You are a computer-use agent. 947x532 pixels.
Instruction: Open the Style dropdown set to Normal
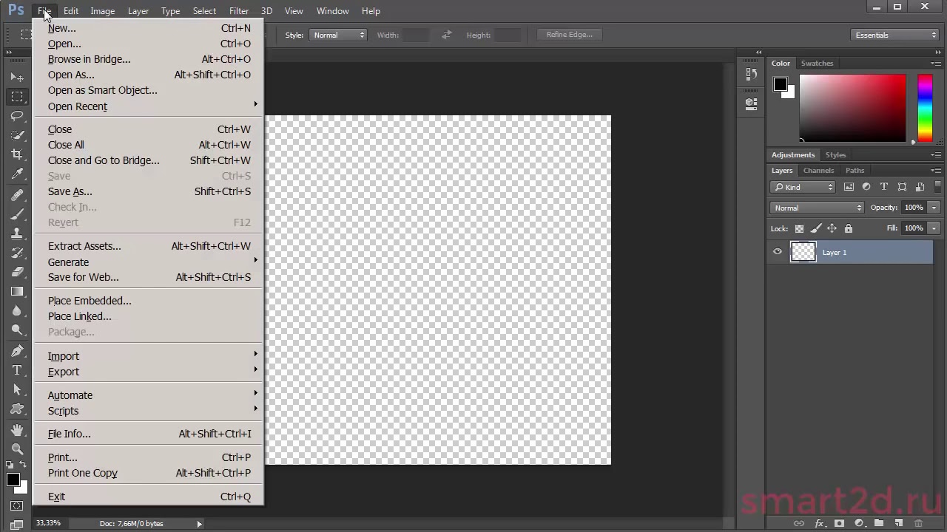[337, 35]
